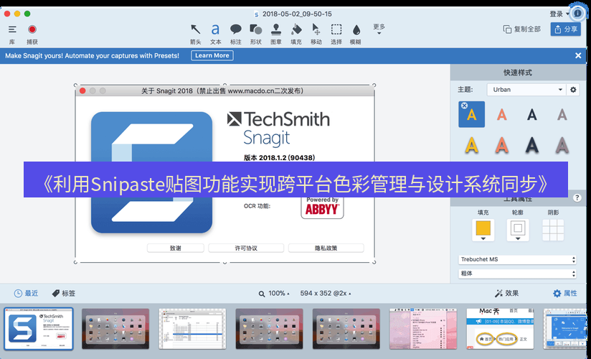The width and height of the screenshot is (591, 359).
Task: Open the 594 x 352 image size dropdown
Action: coord(326,294)
